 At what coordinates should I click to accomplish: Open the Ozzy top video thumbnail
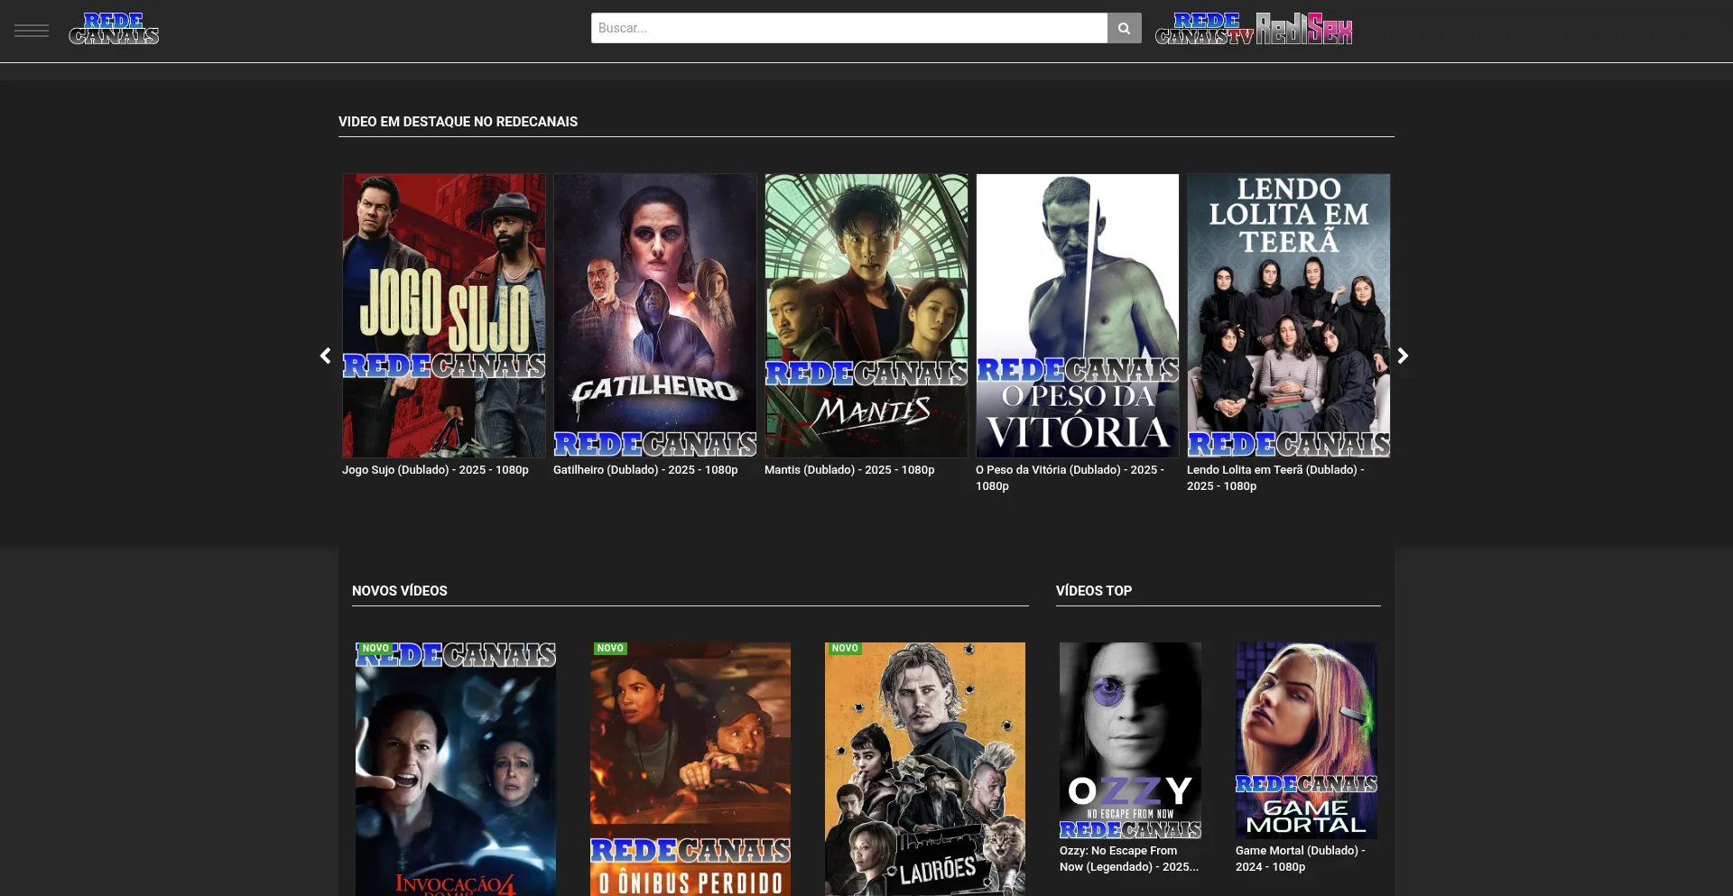pos(1130,740)
